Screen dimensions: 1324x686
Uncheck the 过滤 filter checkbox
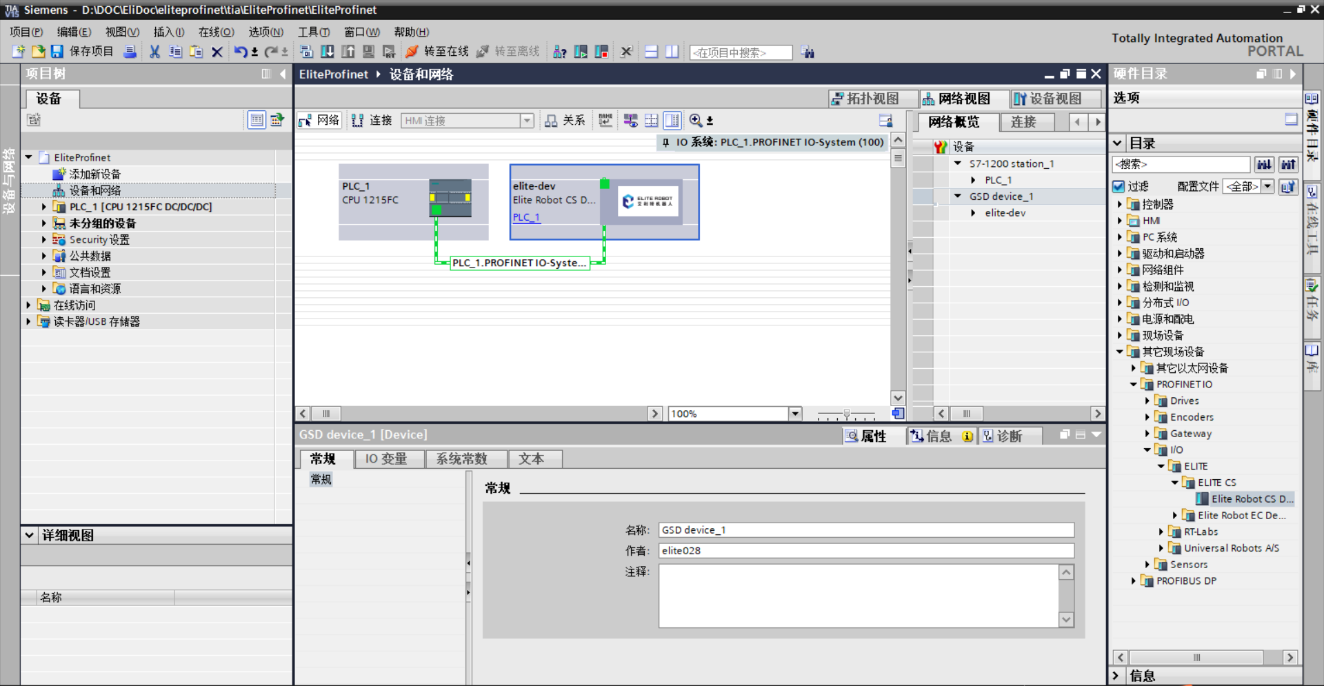[1119, 187]
